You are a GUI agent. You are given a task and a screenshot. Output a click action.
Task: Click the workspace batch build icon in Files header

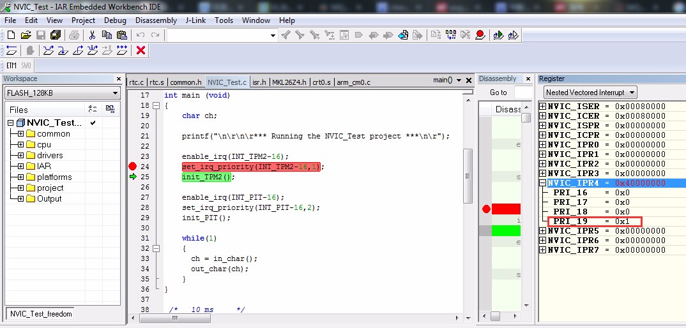tap(111, 109)
